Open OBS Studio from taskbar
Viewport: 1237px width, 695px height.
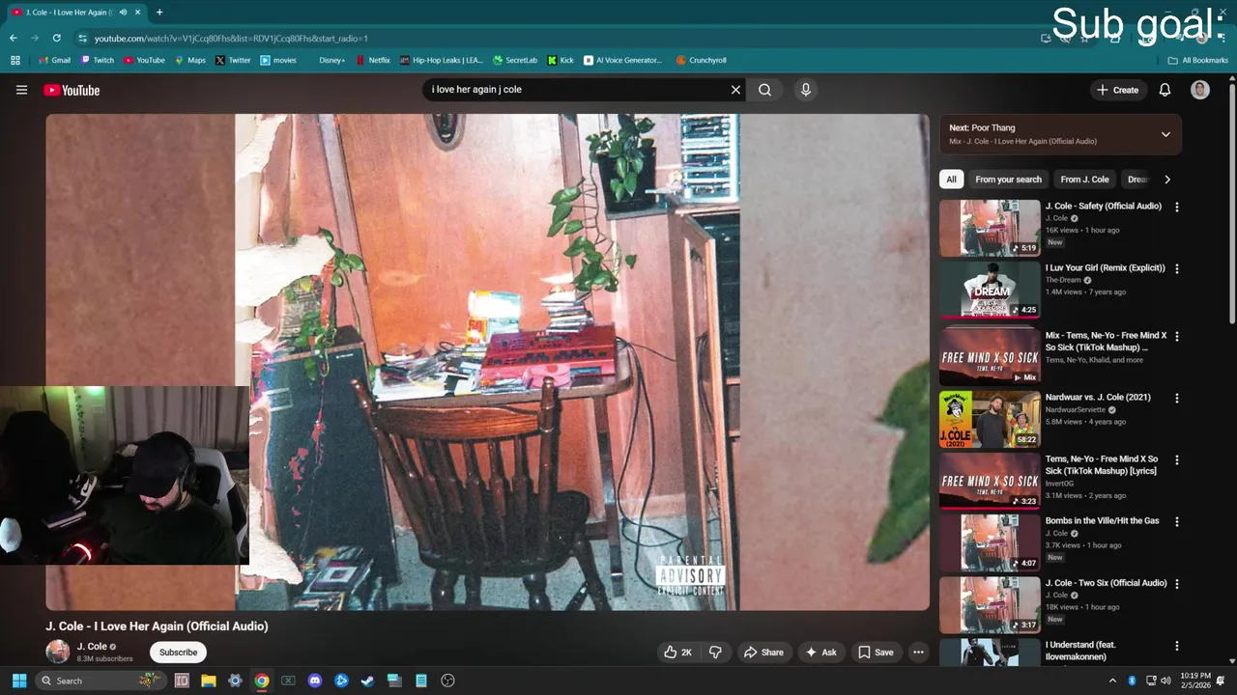click(447, 681)
